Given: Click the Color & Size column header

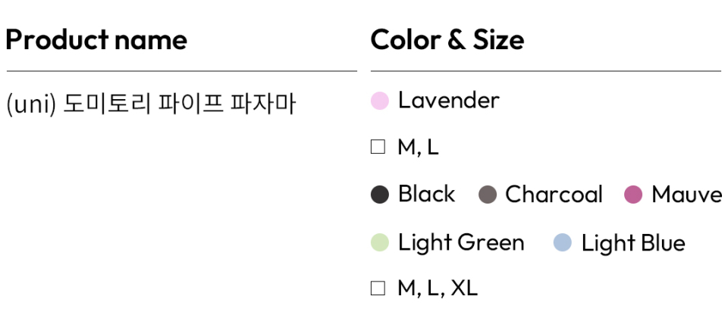Looking at the screenshot, I should [447, 39].
